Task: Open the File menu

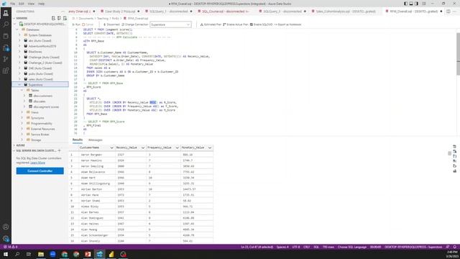Action: [13, 4]
